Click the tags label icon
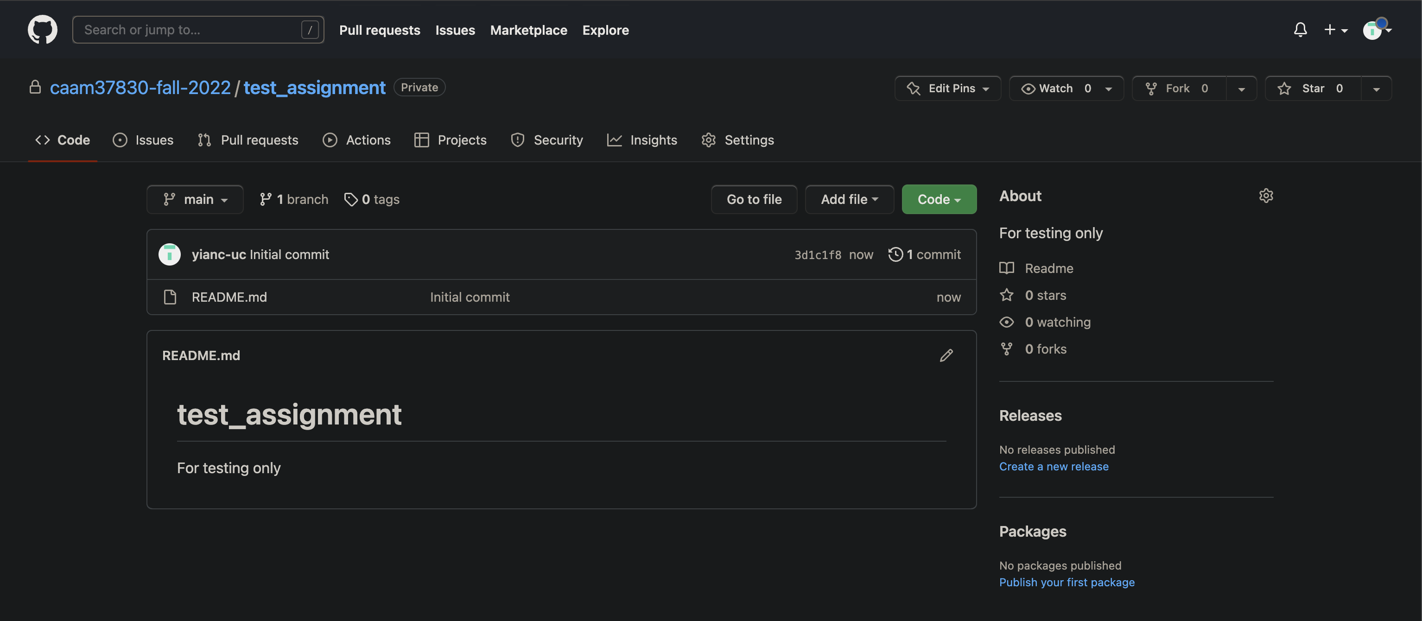This screenshot has height=621, width=1422. coord(351,199)
